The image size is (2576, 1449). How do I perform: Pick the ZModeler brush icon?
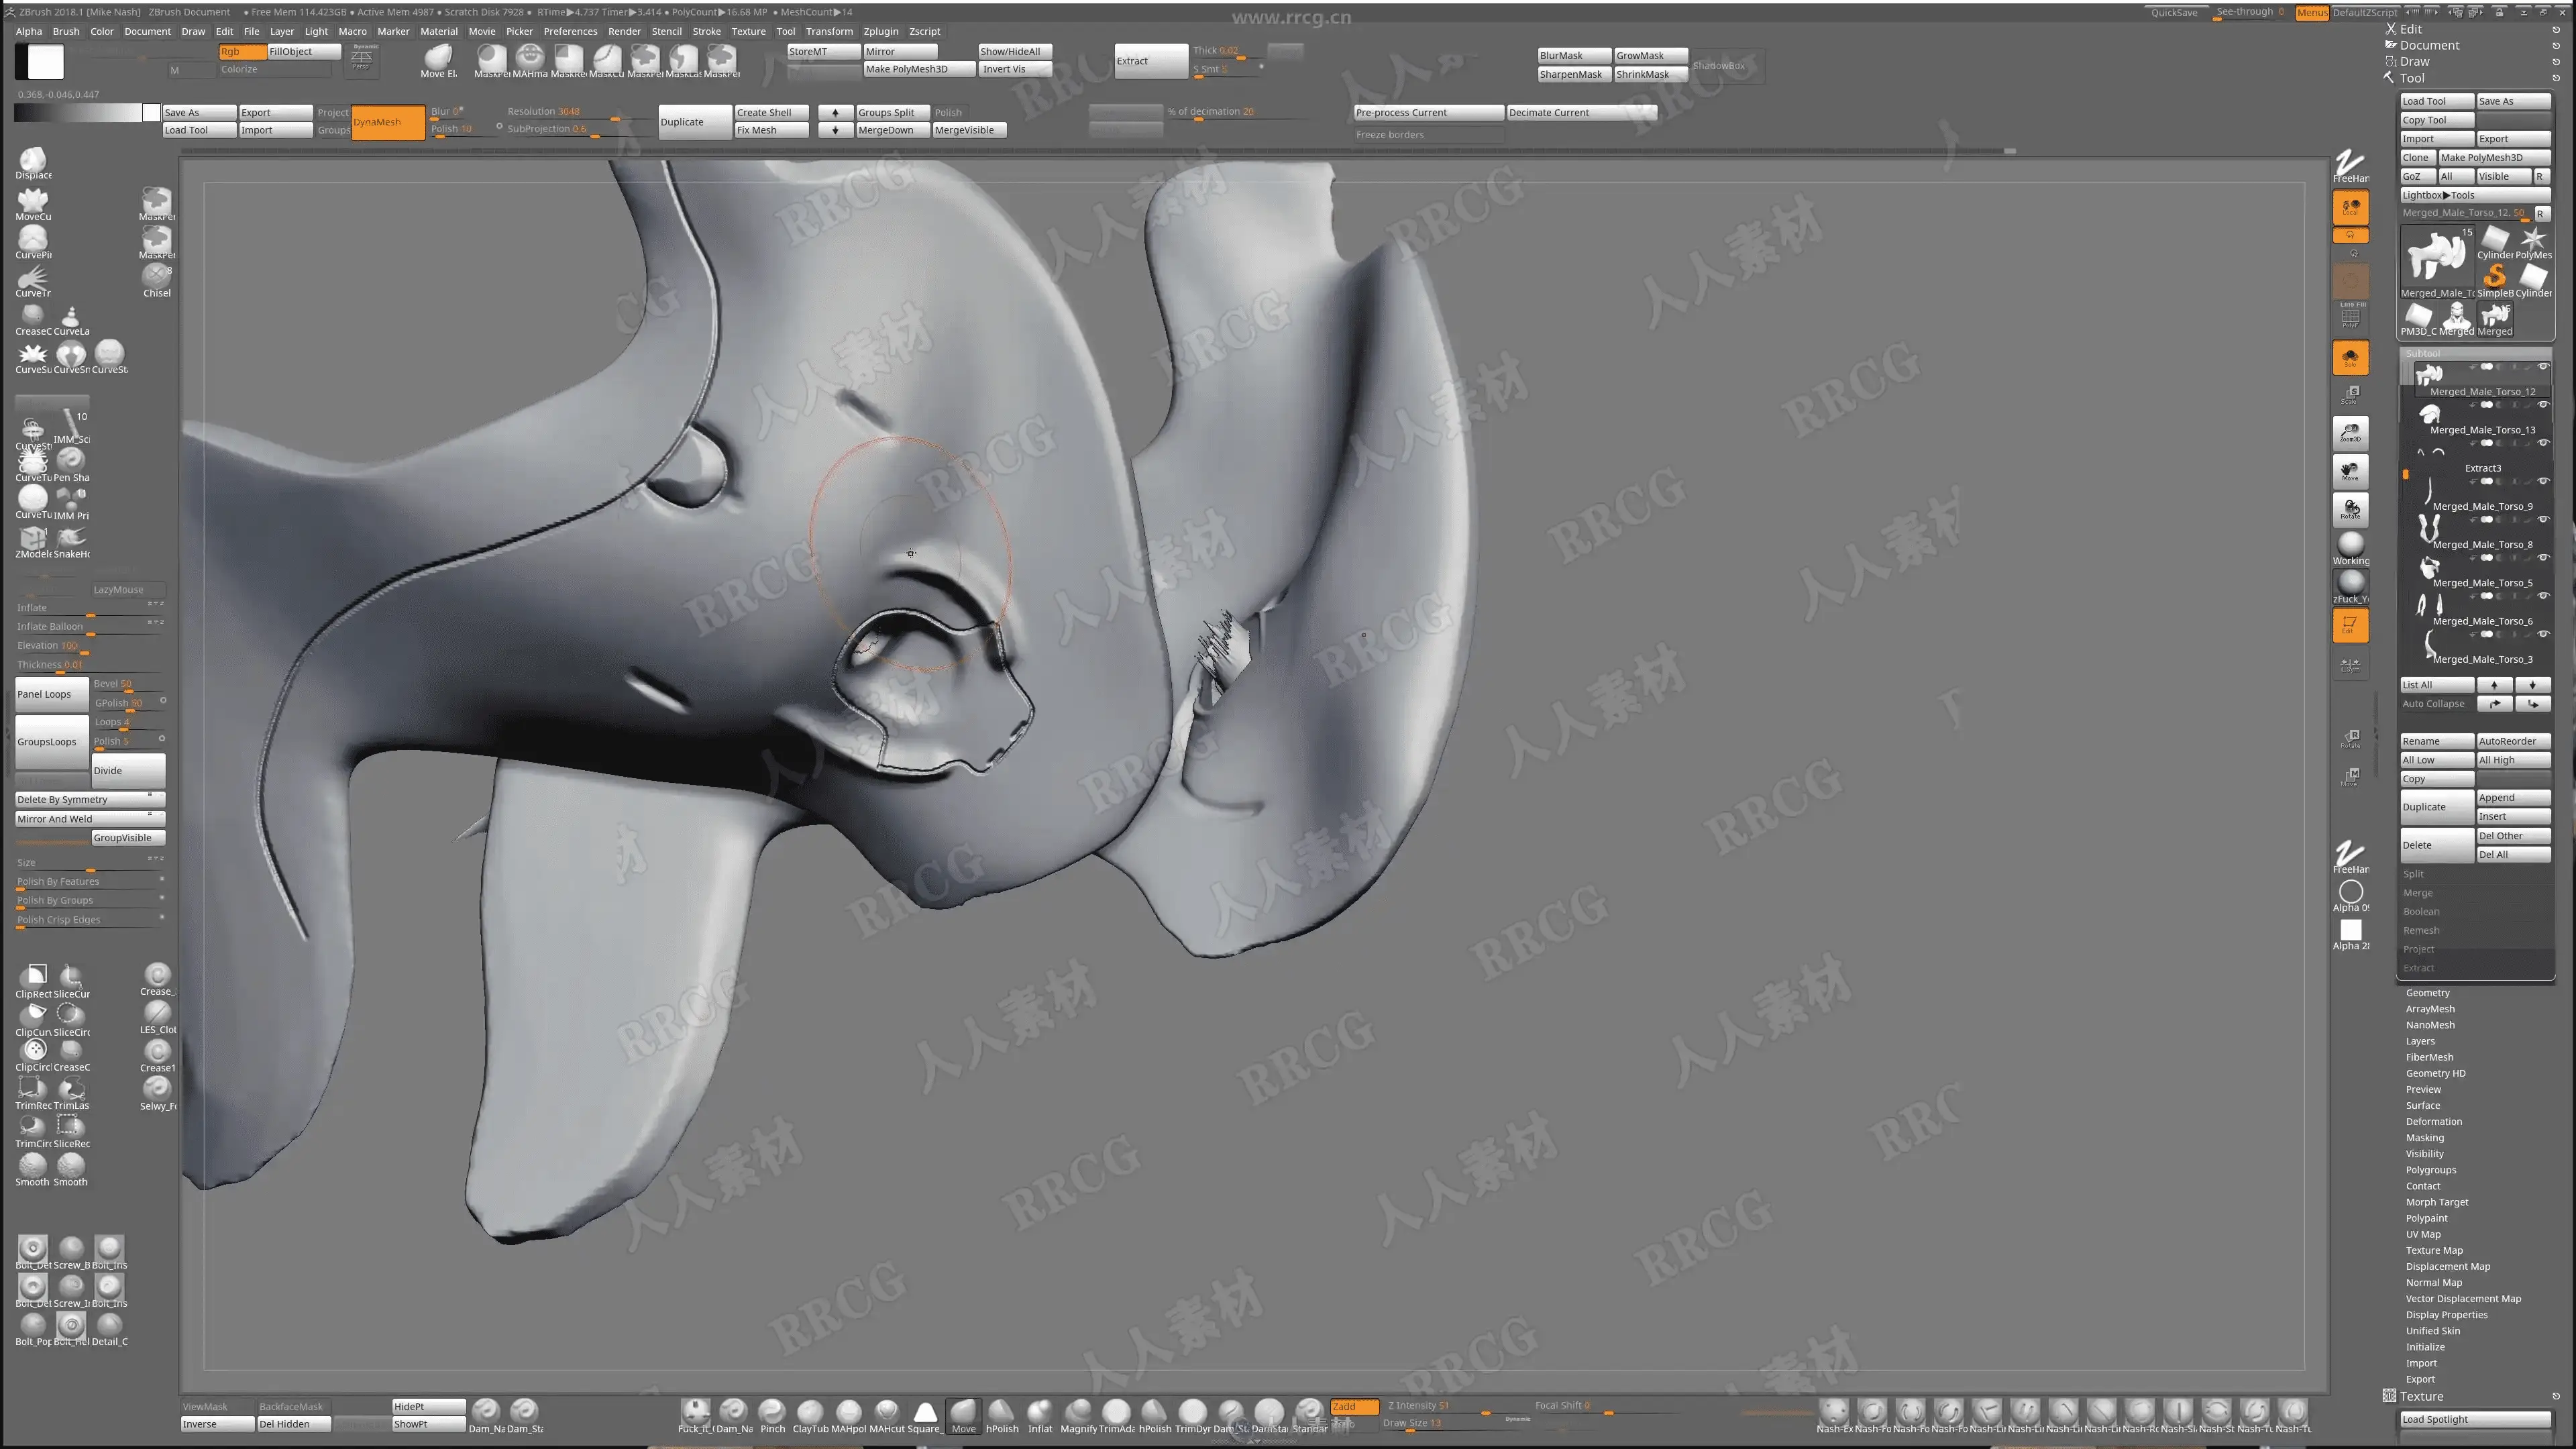point(33,538)
